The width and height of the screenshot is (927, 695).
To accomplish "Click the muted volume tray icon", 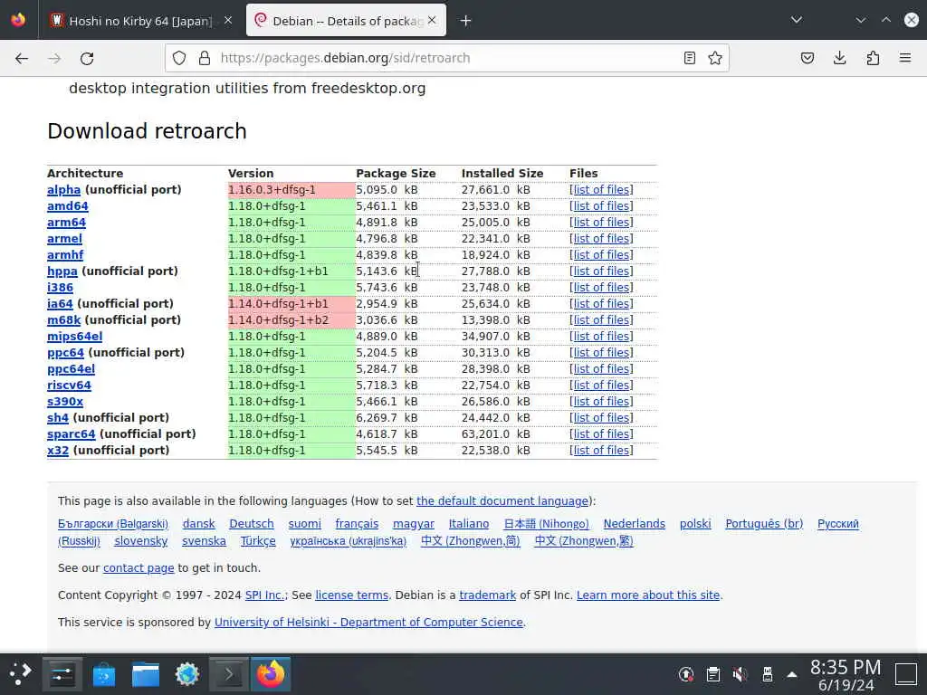I will click(740, 674).
